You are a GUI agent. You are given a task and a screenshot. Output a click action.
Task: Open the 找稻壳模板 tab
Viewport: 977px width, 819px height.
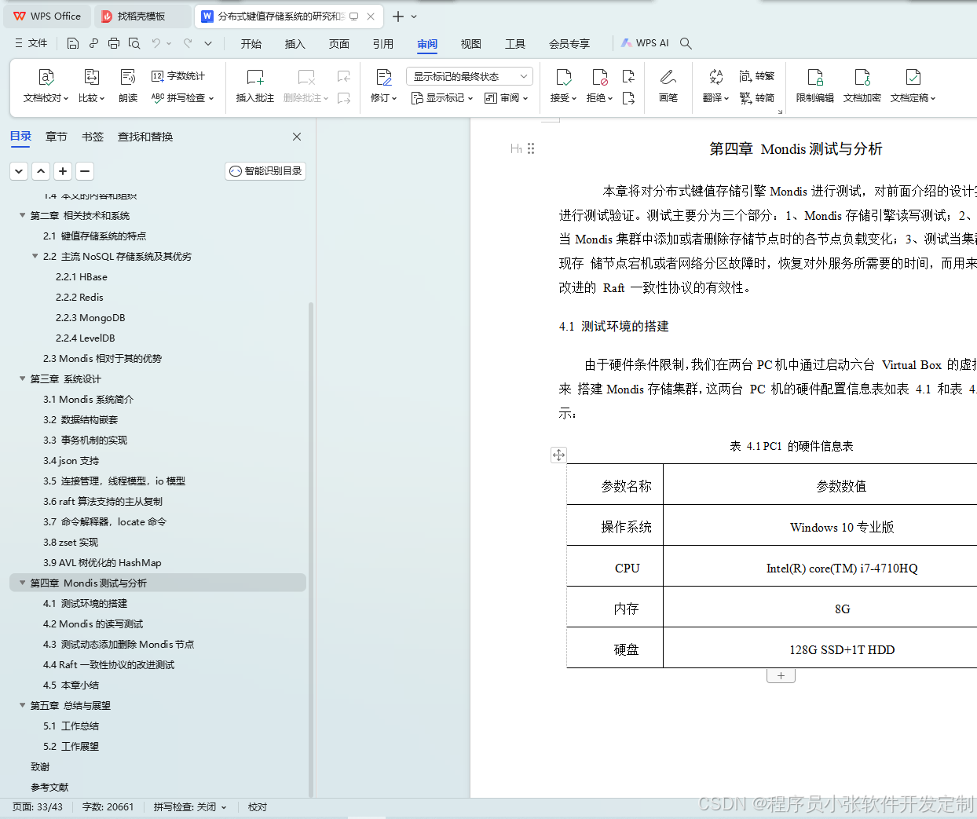pos(142,16)
